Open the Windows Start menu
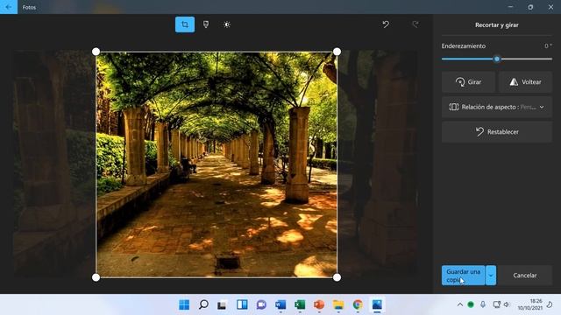This screenshot has width=561, height=315. click(x=184, y=304)
